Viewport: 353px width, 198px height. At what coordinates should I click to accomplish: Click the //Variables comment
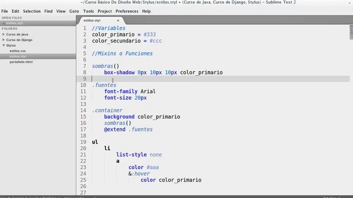pyautogui.click(x=109, y=28)
